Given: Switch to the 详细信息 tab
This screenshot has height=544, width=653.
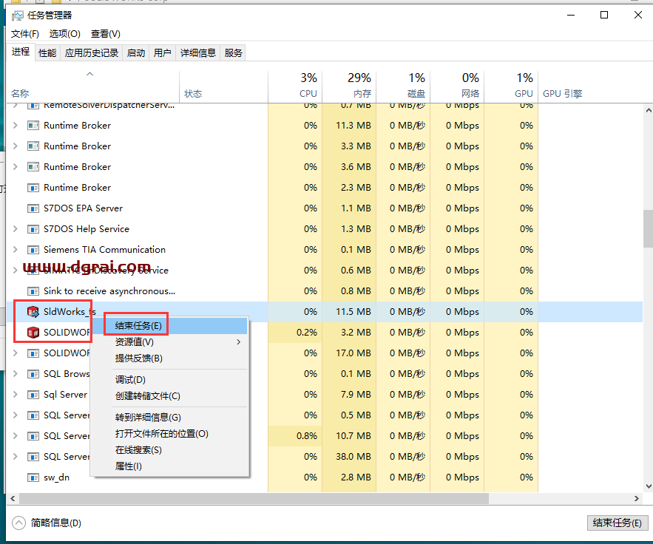Looking at the screenshot, I should coord(197,53).
